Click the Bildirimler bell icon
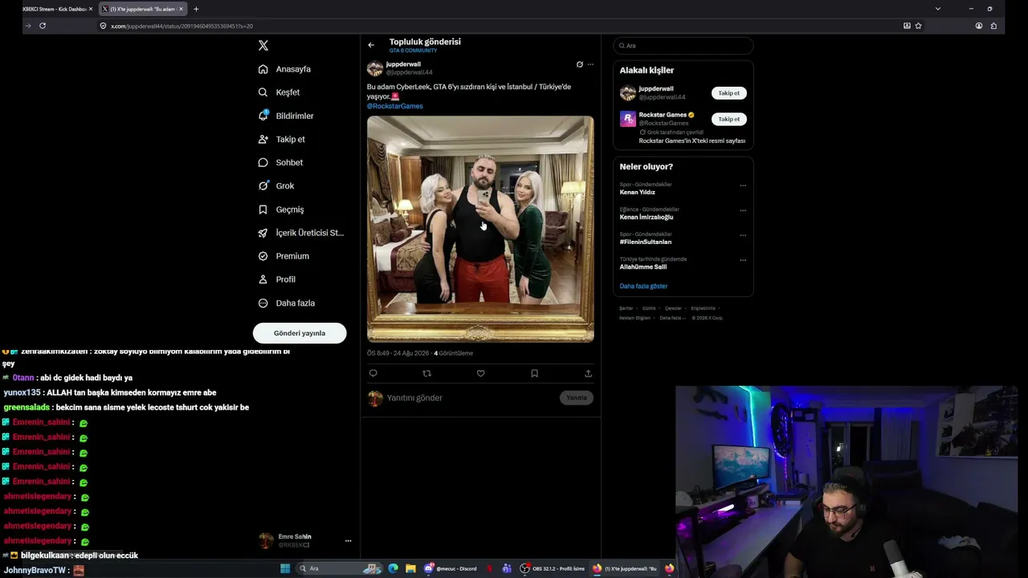1028x578 pixels. [263, 116]
